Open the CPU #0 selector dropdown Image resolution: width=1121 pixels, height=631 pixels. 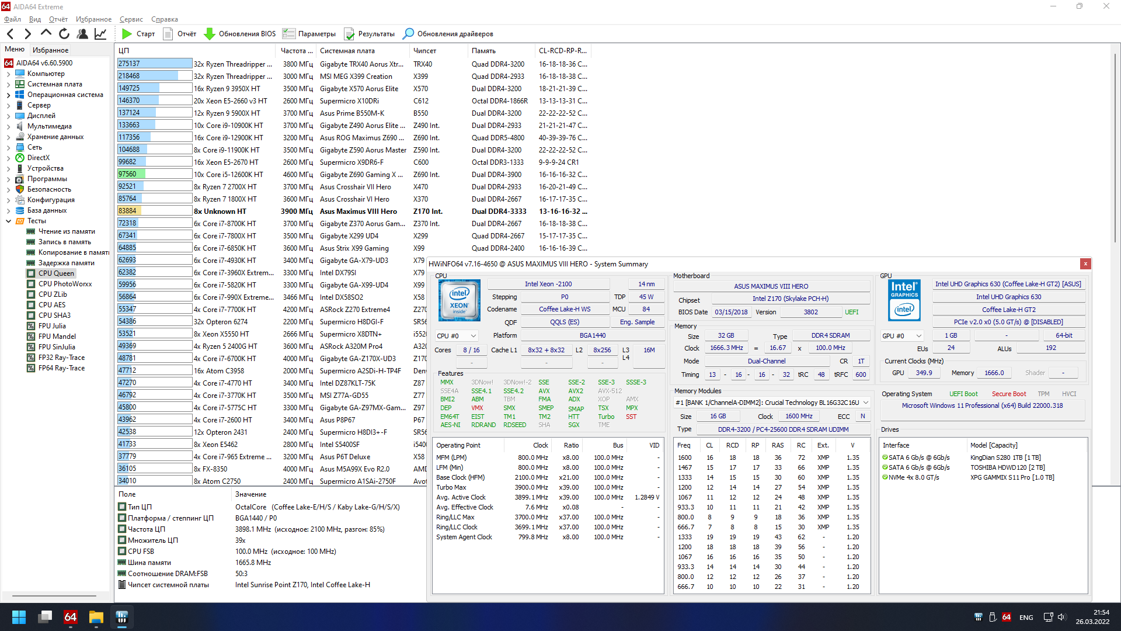[457, 336]
